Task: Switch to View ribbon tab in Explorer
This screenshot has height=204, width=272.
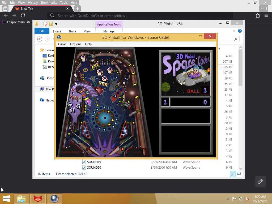Action: (x=87, y=31)
